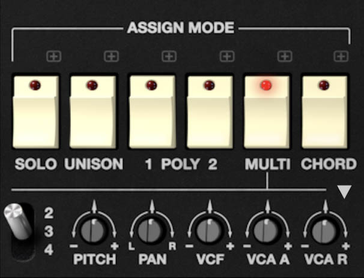
Task: Toggle the lit MULTI mode switch
Action: (x=267, y=112)
